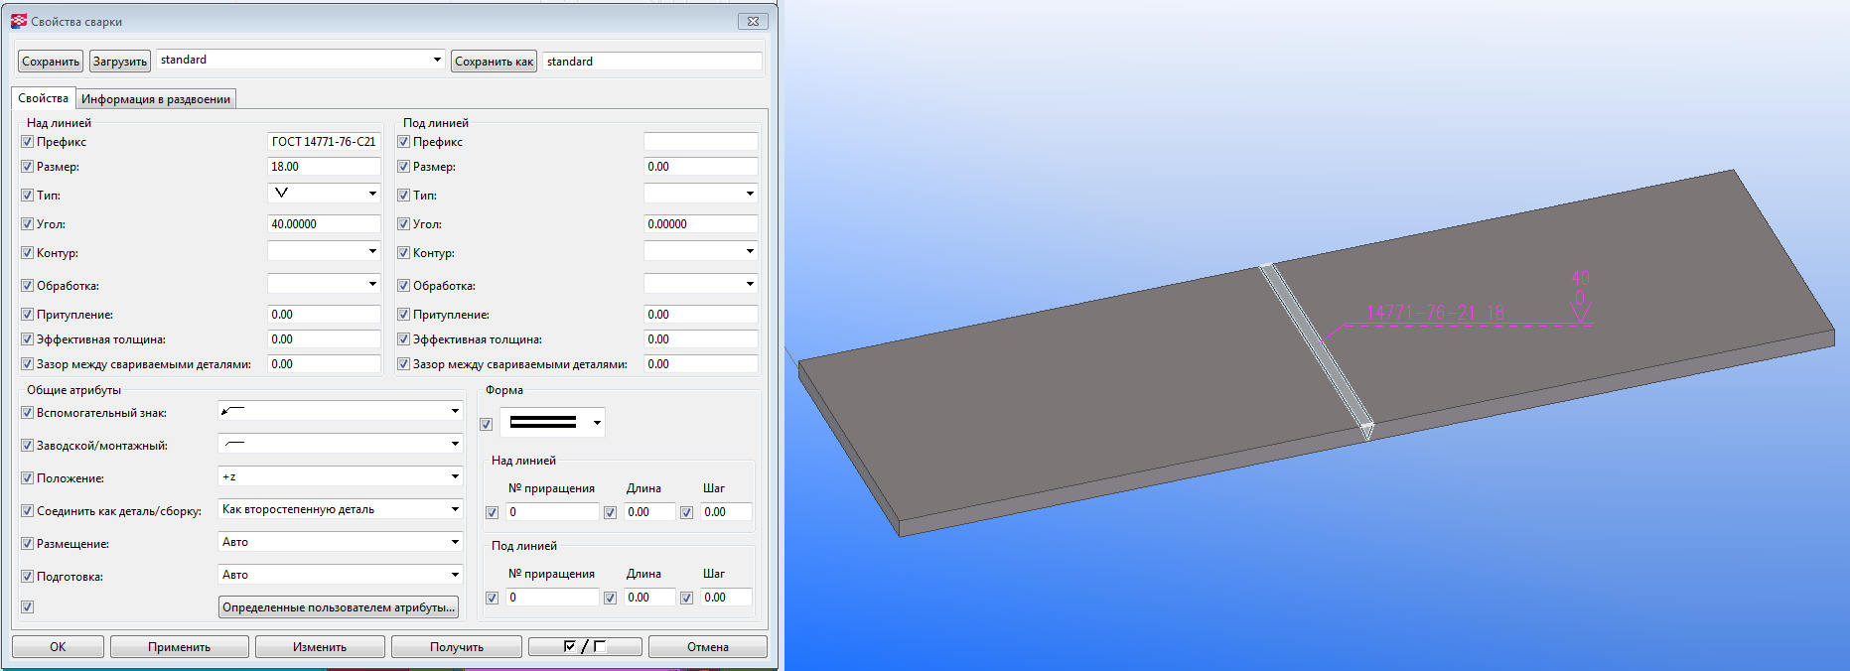The height and width of the screenshot is (671, 1850).
Task: Click the V-groove weld type symbol
Action: pos(282,194)
